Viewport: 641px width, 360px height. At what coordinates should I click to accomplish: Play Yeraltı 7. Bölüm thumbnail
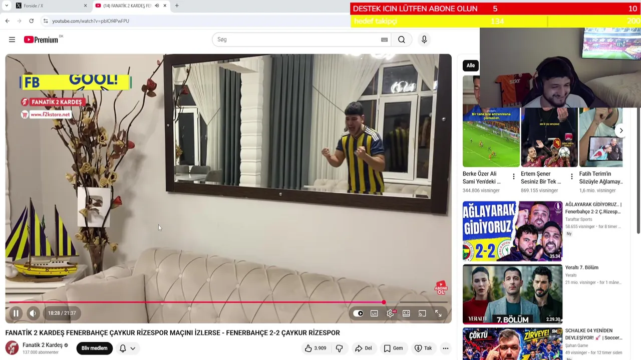[512, 294]
